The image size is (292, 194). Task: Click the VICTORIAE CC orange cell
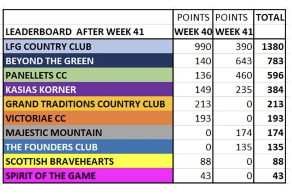pos(88,118)
